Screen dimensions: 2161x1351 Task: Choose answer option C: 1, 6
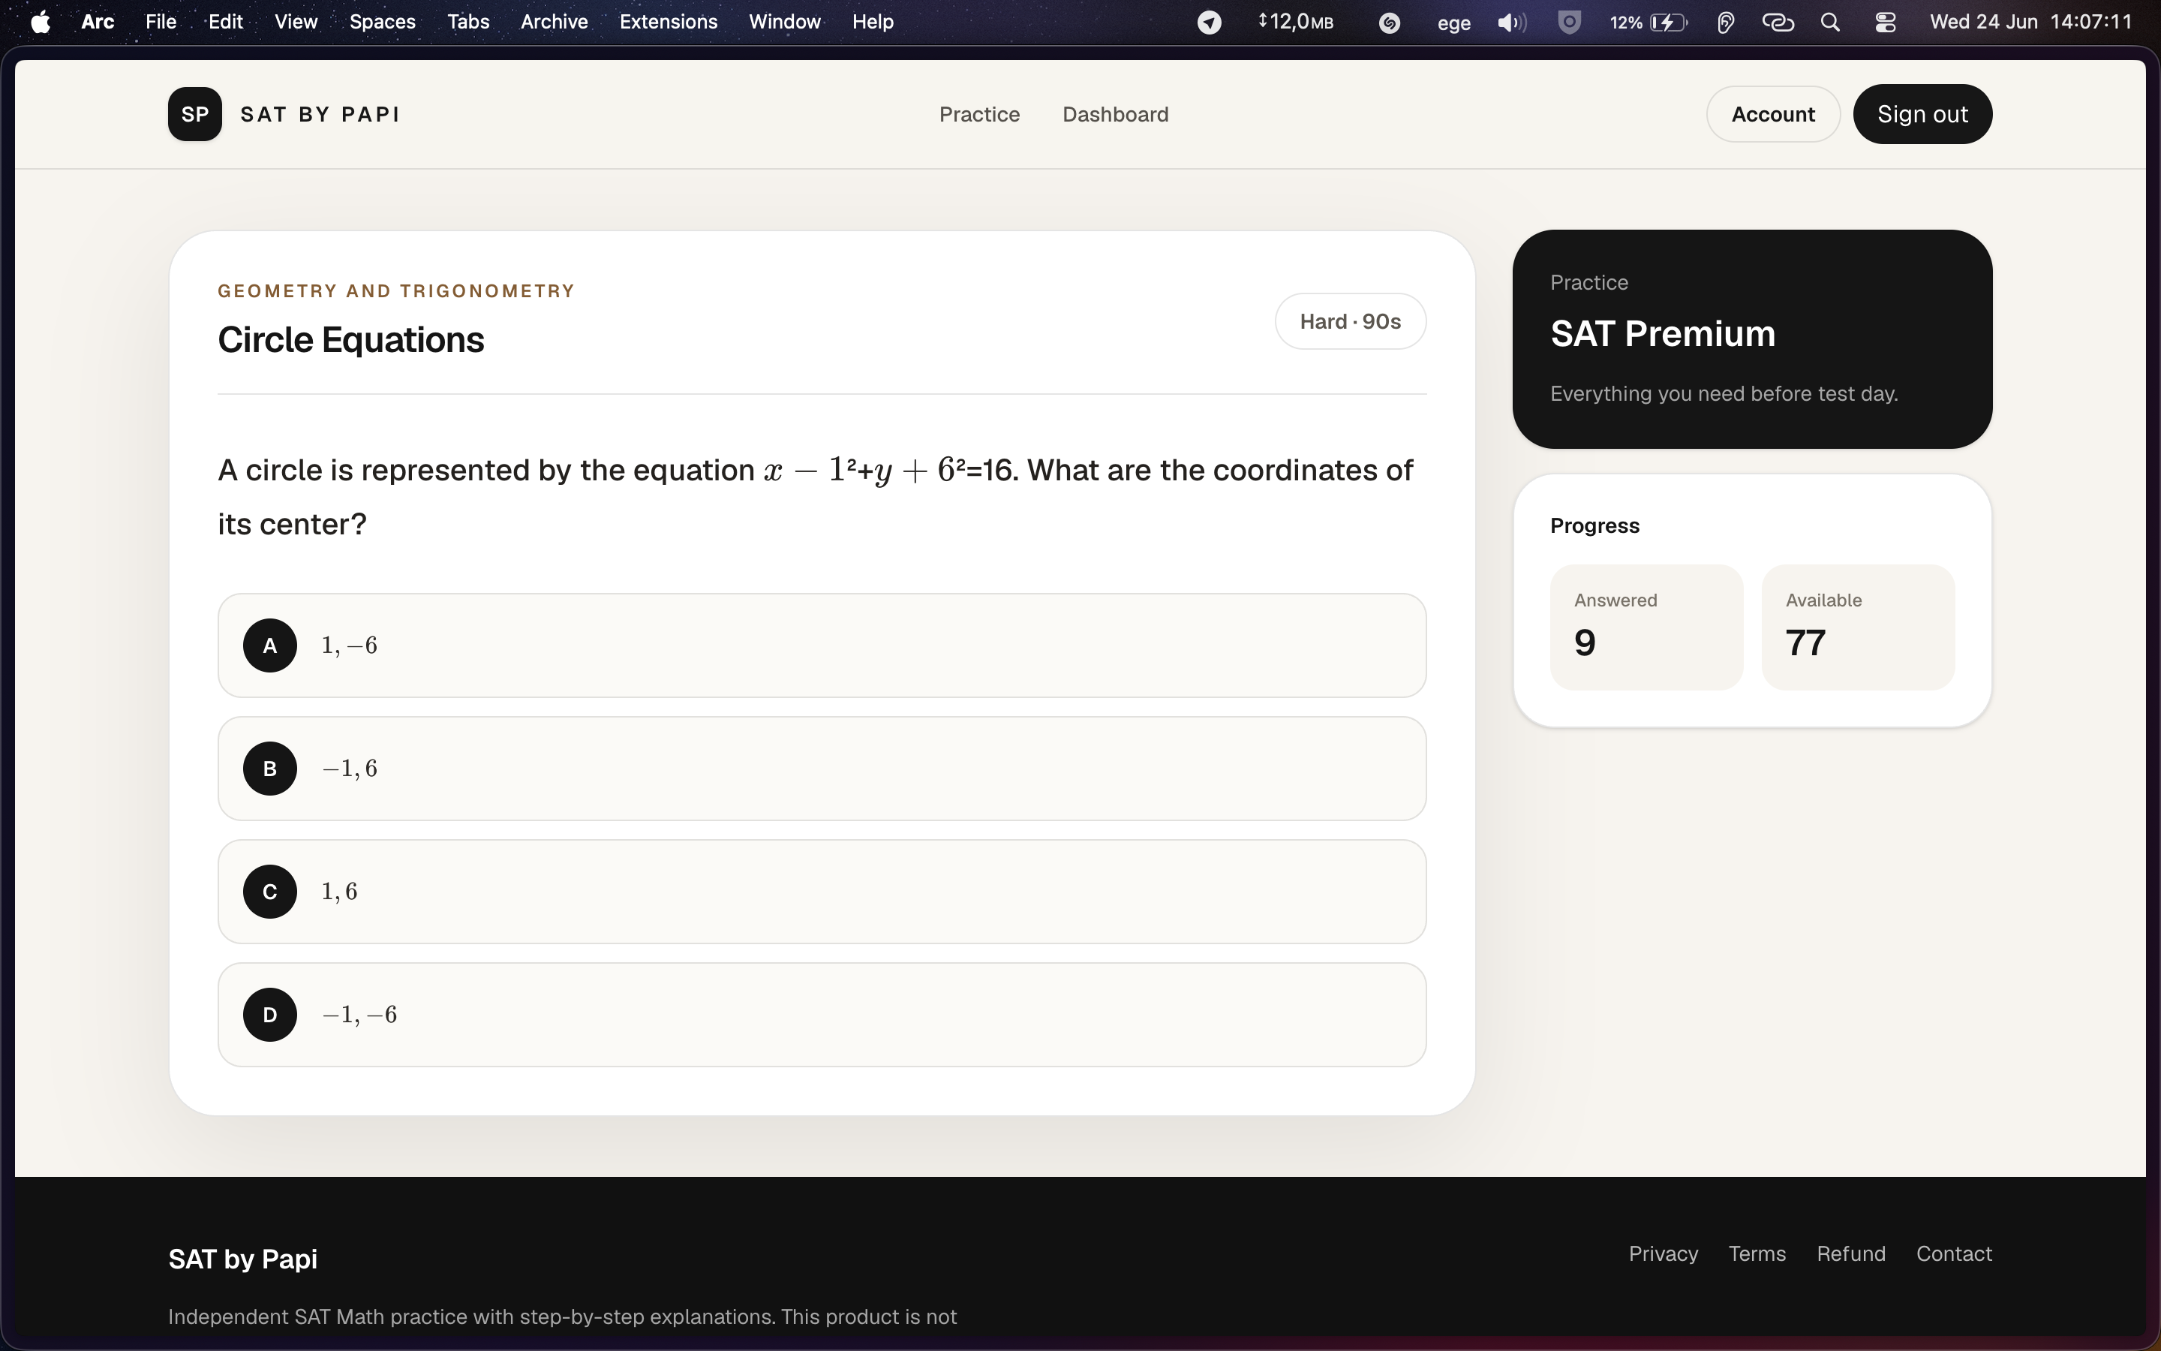tap(822, 892)
